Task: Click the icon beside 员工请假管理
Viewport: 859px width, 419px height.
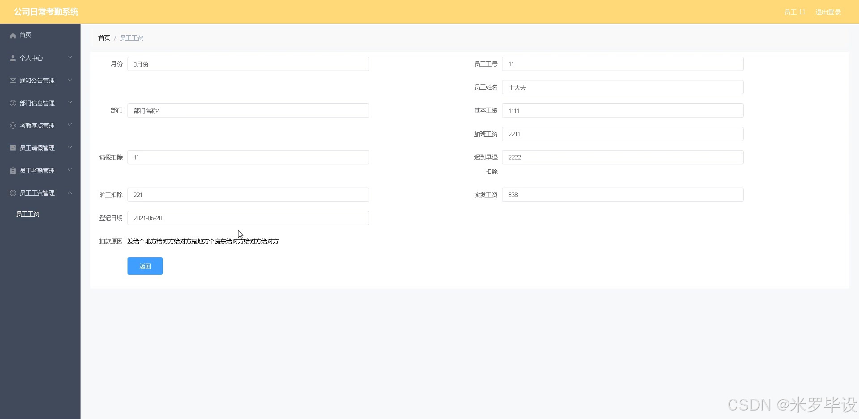Action: point(13,148)
